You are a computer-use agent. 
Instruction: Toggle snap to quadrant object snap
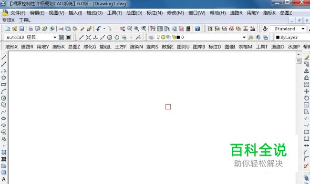click(117, 37)
